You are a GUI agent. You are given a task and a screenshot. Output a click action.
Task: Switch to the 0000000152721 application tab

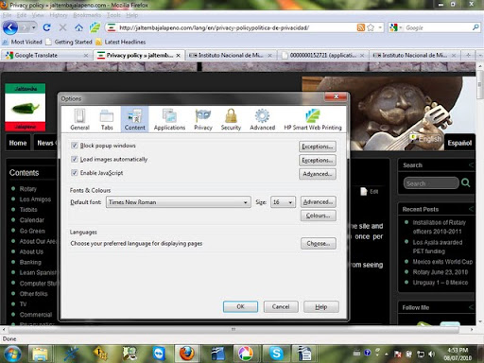pyautogui.click(x=322, y=55)
